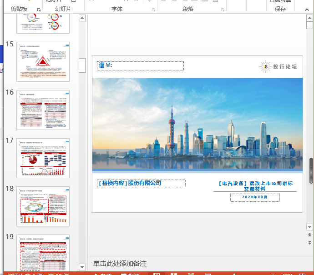Click the slide editor scroll-down arrow
The image size is (314, 275).
click(x=309, y=227)
